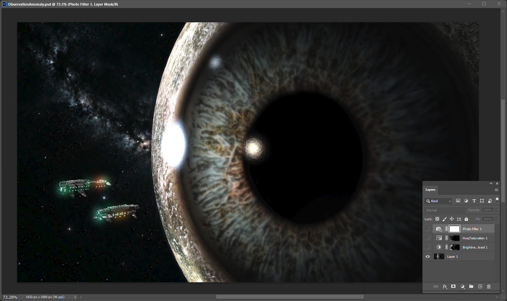
Task: Expand the status bar info arrow
Action: 75,297
